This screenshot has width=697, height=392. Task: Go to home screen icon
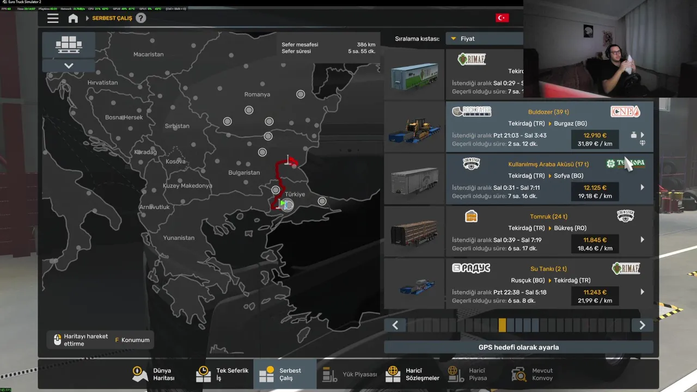point(73,18)
